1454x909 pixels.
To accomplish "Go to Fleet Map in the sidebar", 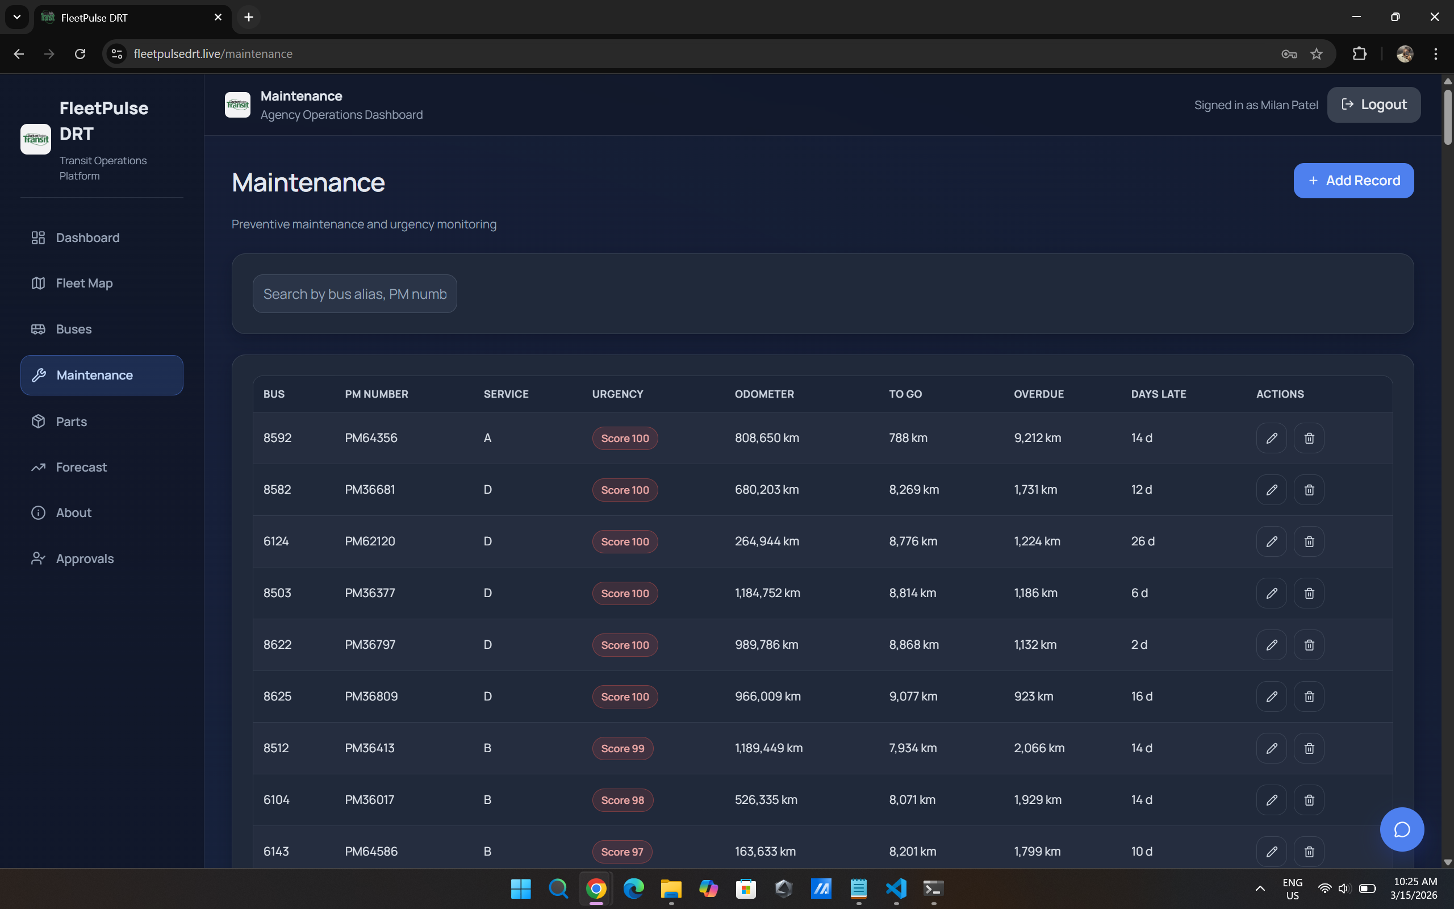I will tap(84, 283).
